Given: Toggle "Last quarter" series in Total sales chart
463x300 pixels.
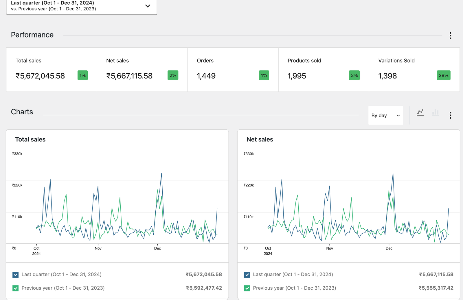Looking at the screenshot, I should tap(16, 274).
